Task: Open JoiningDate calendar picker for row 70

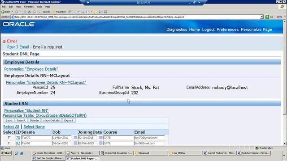Action: [100, 137]
